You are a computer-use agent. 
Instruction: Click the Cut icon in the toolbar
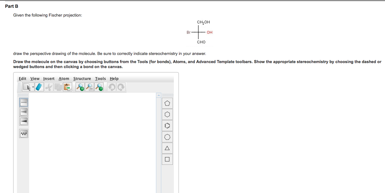tap(48, 87)
